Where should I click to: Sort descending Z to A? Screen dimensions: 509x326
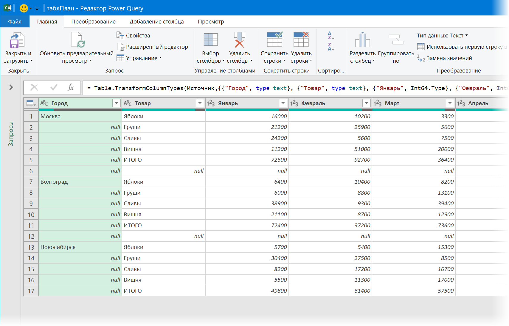click(331, 47)
